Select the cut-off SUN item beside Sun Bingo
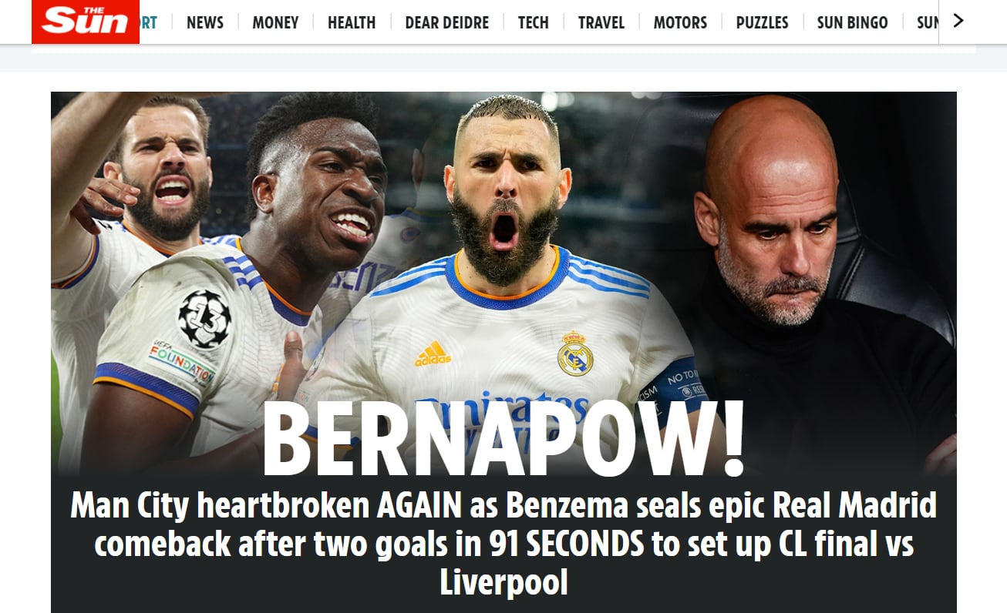The image size is (1007, 613). [x=928, y=22]
